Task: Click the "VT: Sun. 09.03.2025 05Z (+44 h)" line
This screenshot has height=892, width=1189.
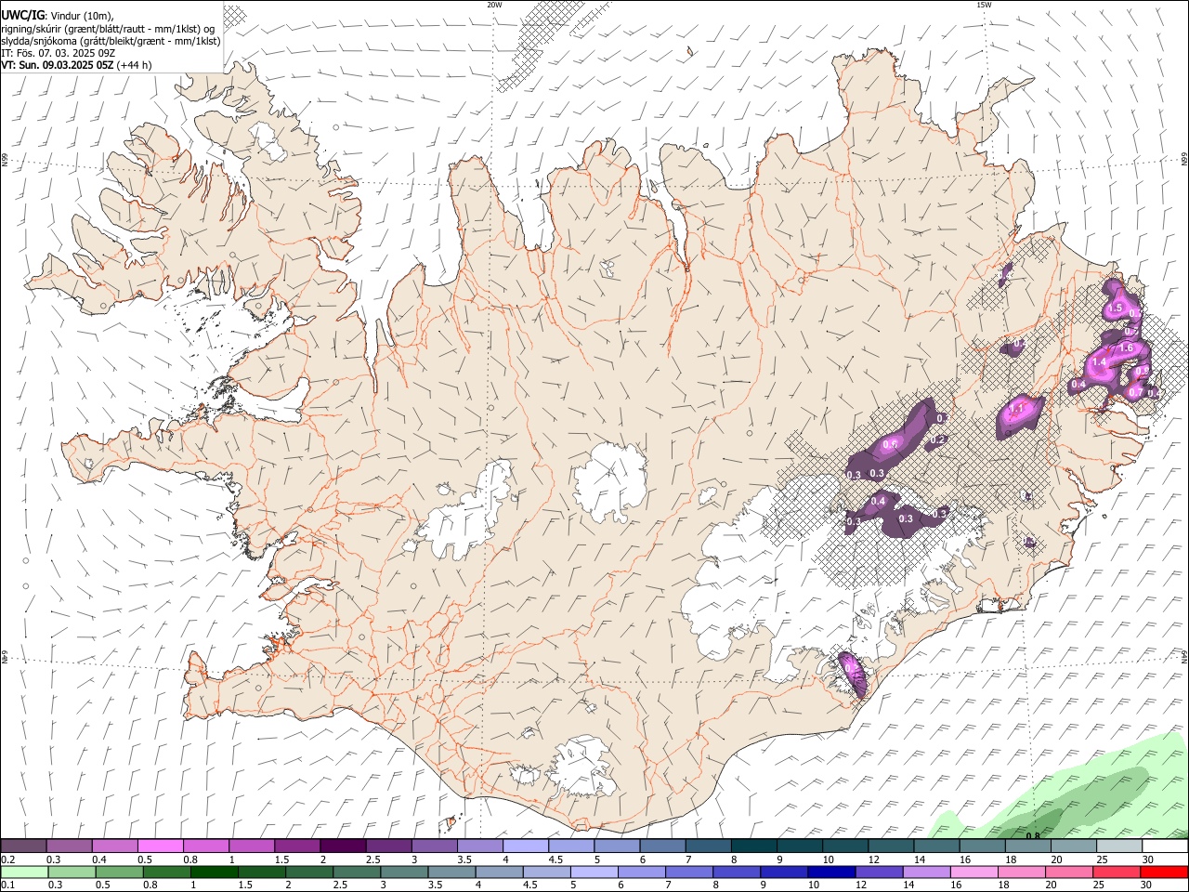Action: click(x=76, y=66)
